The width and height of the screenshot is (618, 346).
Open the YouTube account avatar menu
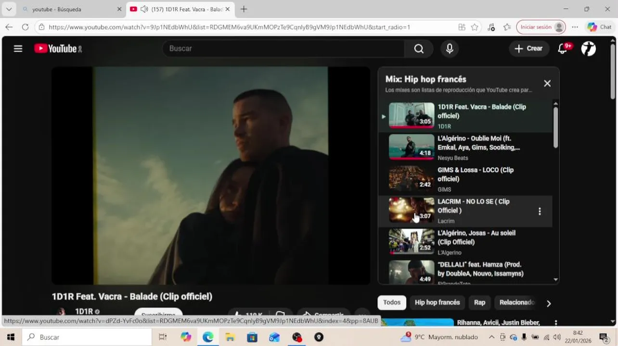588,49
